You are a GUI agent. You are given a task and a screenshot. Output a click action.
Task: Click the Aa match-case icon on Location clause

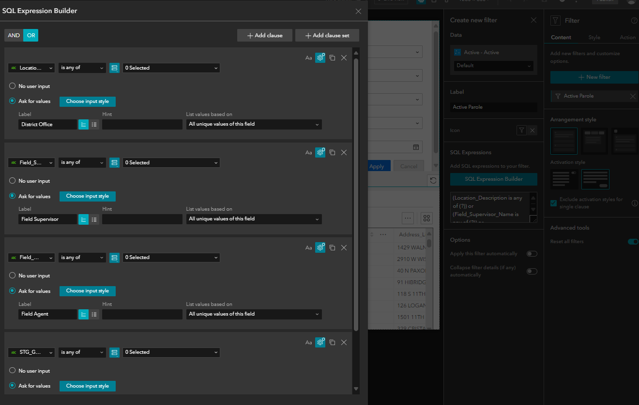point(308,58)
